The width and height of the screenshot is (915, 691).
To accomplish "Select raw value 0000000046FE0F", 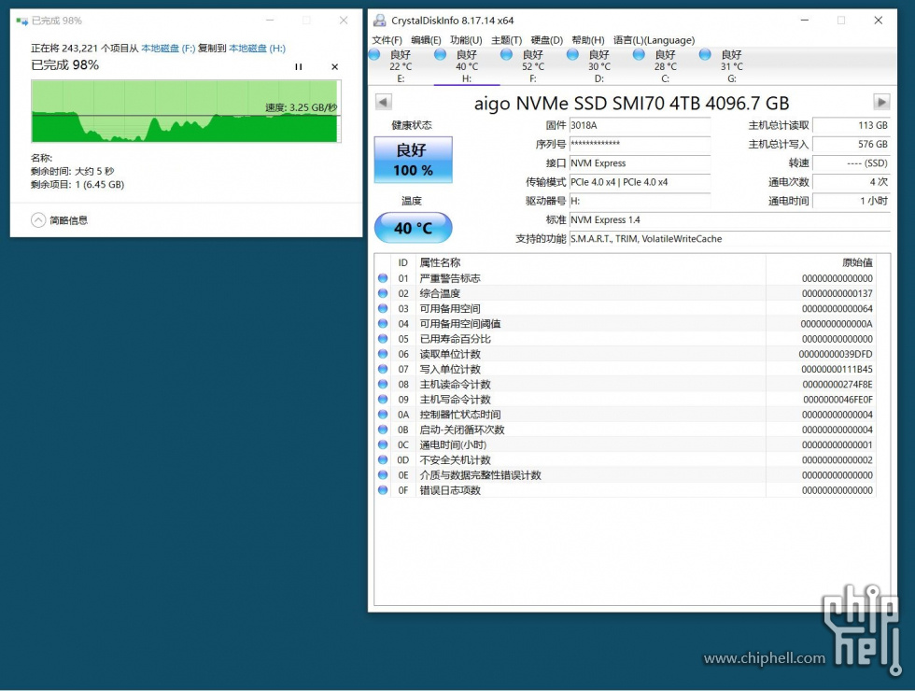I will 838,400.
